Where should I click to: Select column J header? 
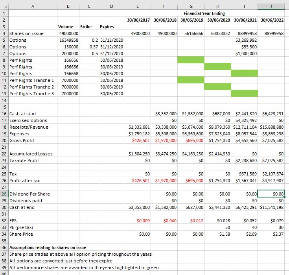pos(271,6)
